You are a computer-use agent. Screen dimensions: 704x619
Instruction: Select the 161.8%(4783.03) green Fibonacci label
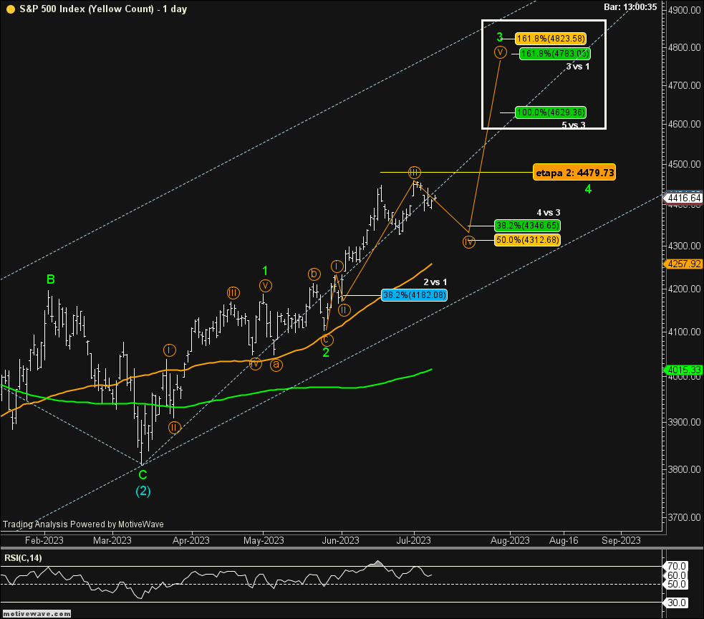555,54
